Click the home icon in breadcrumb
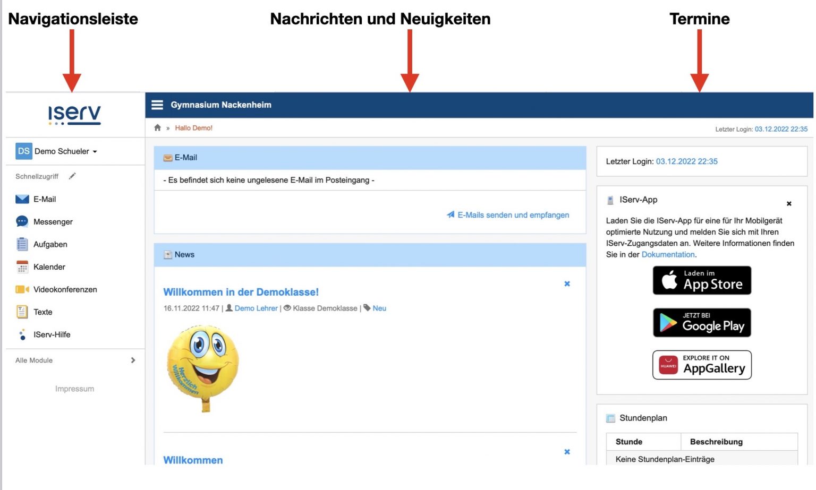This screenshot has height=490, width=816. coord(157,128)
